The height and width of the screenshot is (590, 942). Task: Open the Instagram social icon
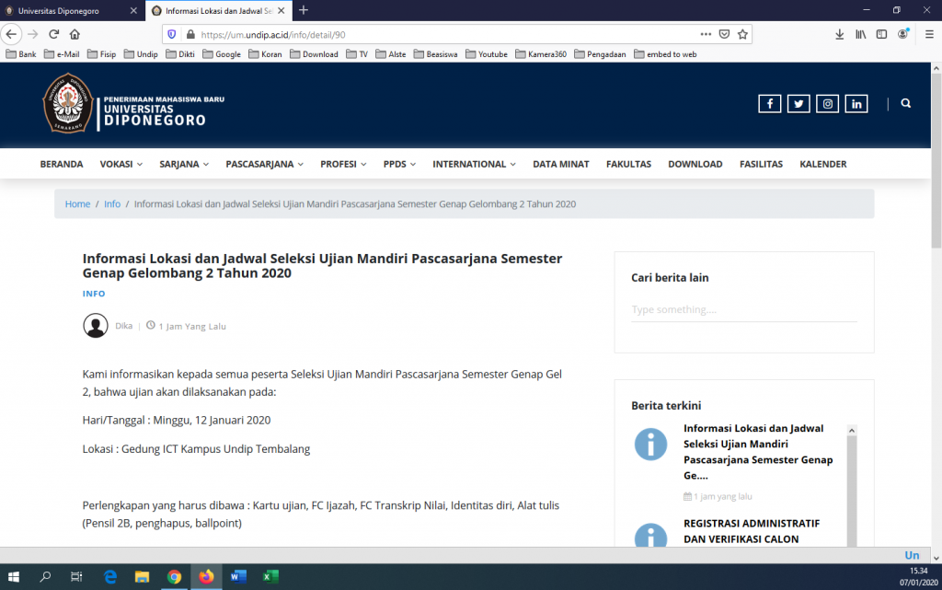tap(828, 104)
